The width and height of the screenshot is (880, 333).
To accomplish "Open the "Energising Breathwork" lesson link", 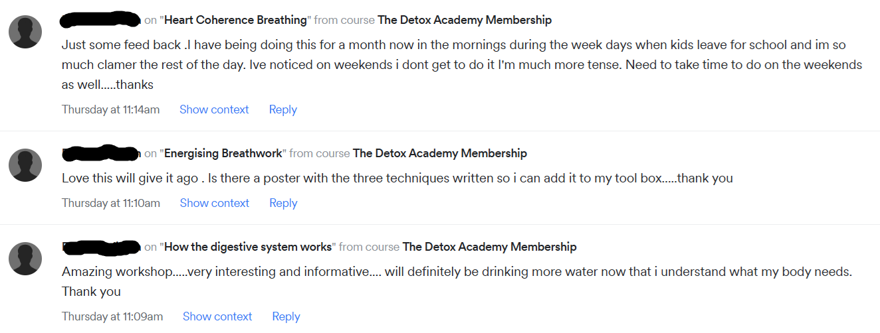I will click(x=223, y=153).
